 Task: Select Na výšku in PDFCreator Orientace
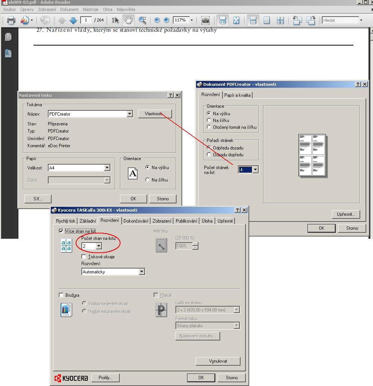coord(209,113)
